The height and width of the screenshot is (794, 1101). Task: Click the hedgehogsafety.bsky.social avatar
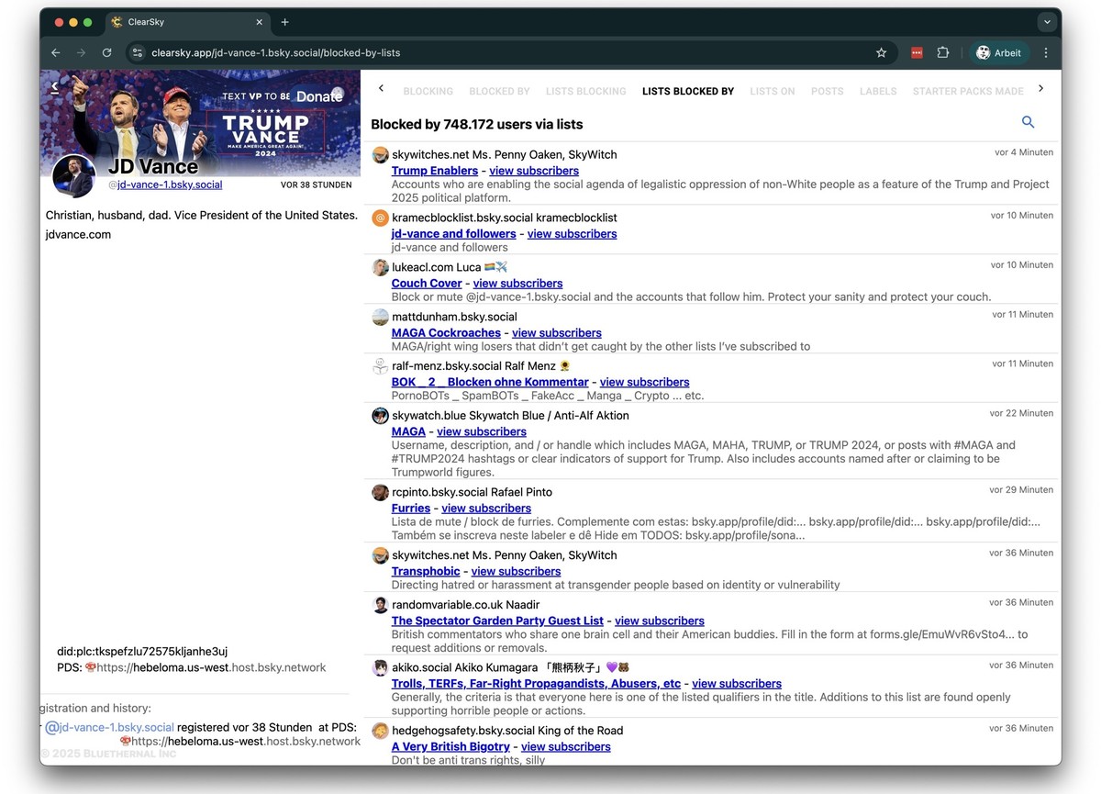pos(381,731)
